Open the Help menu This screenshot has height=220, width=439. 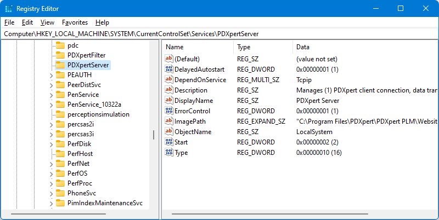[102, 22]
